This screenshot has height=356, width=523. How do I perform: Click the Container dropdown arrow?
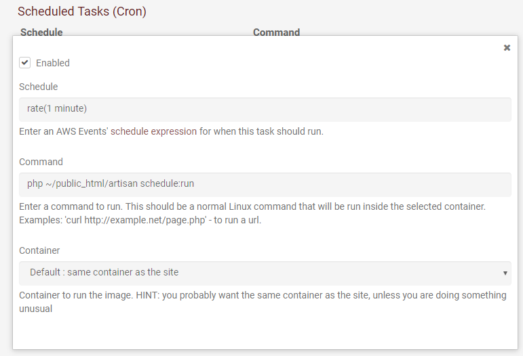(505, 273)
